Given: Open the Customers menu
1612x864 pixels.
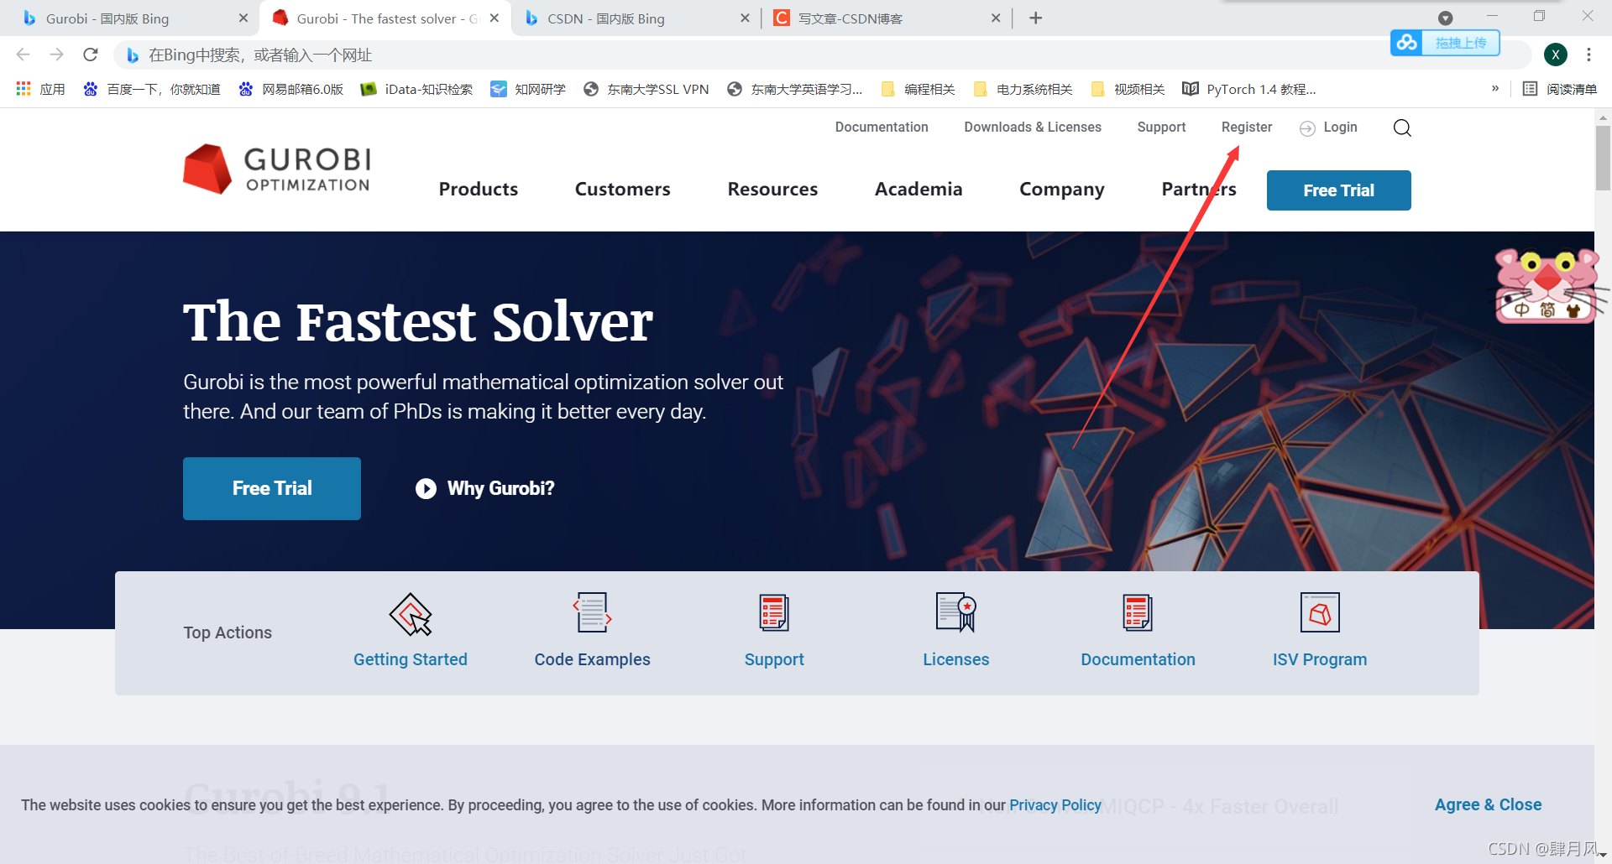Looking at the screenshot, I should tap(622, 190).
